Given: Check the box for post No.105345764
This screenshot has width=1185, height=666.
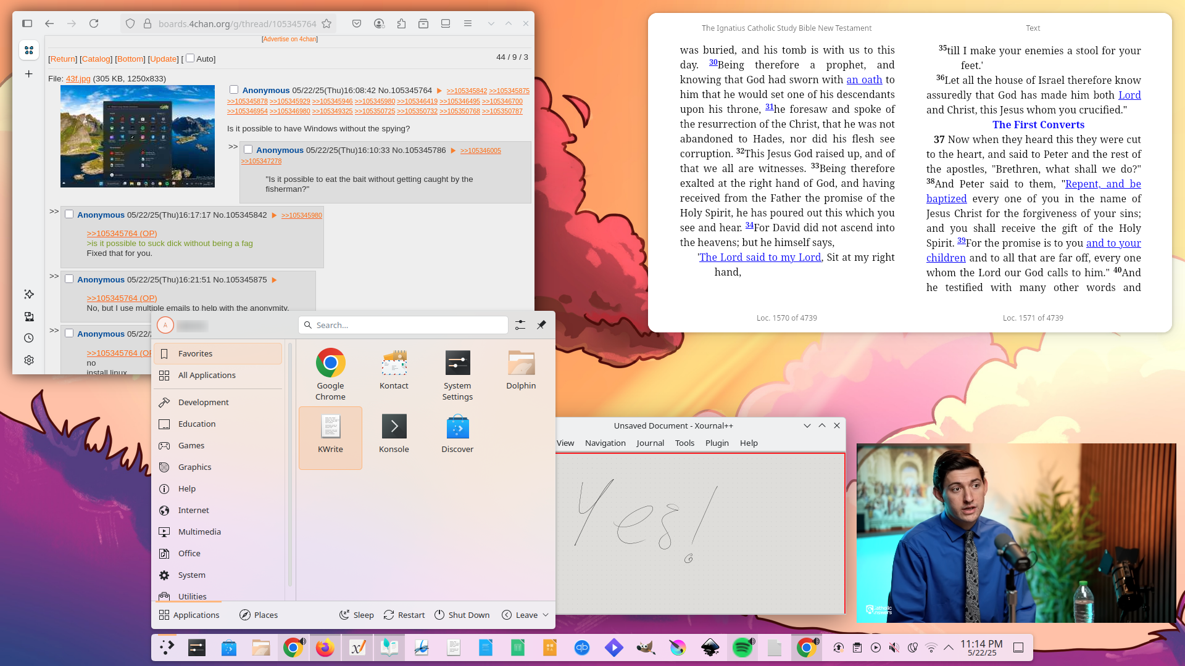Looking at the screenshot, I should click(234, 89).
